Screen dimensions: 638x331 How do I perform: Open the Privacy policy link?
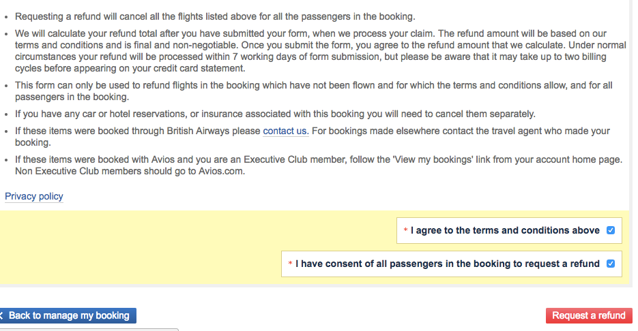pyautogui.click(x=34, y=196)
